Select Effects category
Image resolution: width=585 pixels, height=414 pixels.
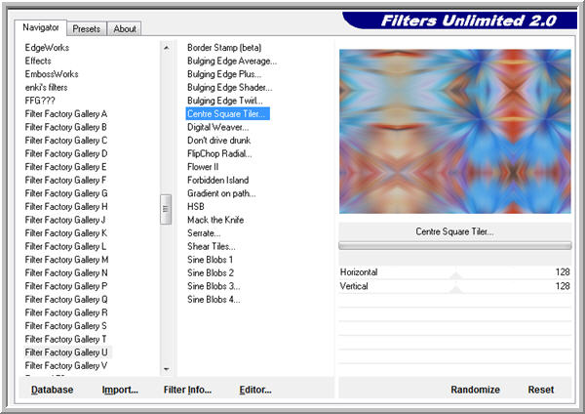coord(38,61)
